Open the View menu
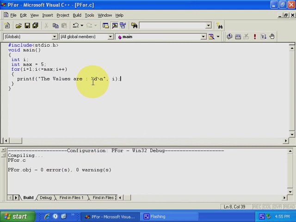 point(34,15)
